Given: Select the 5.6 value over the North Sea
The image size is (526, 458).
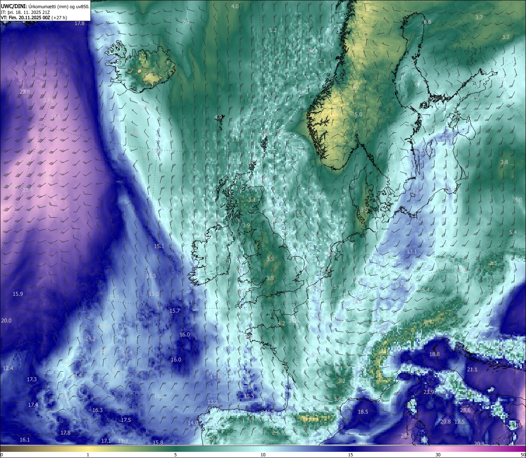Looking at the screenshot, I should coord(301,214).
